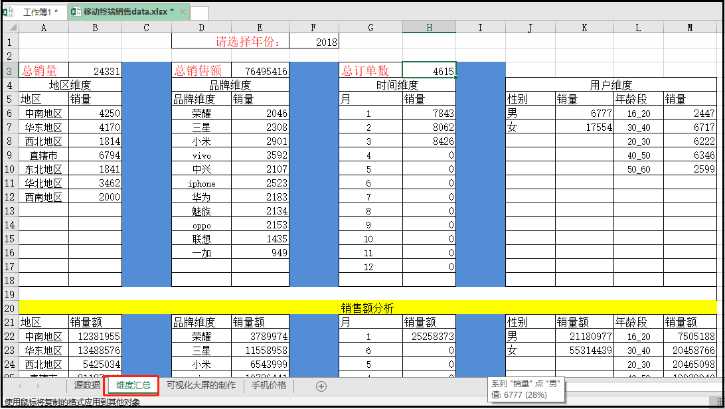Viewport: 725px width, 409px height.
Task: Select sales value 6794
Action: pyautogui.click(x=95, y=155)
